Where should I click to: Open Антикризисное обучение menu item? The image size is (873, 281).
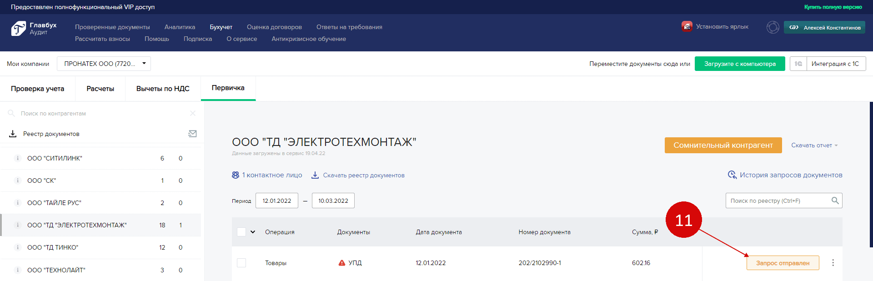click(309, 39)
